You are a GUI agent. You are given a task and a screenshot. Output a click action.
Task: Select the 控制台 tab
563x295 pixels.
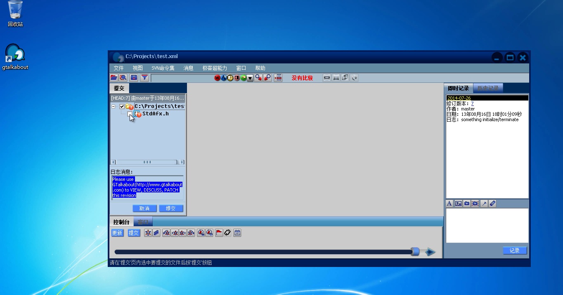coord(121,222)
